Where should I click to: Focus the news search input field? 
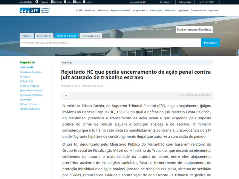[x=111, y=43]
